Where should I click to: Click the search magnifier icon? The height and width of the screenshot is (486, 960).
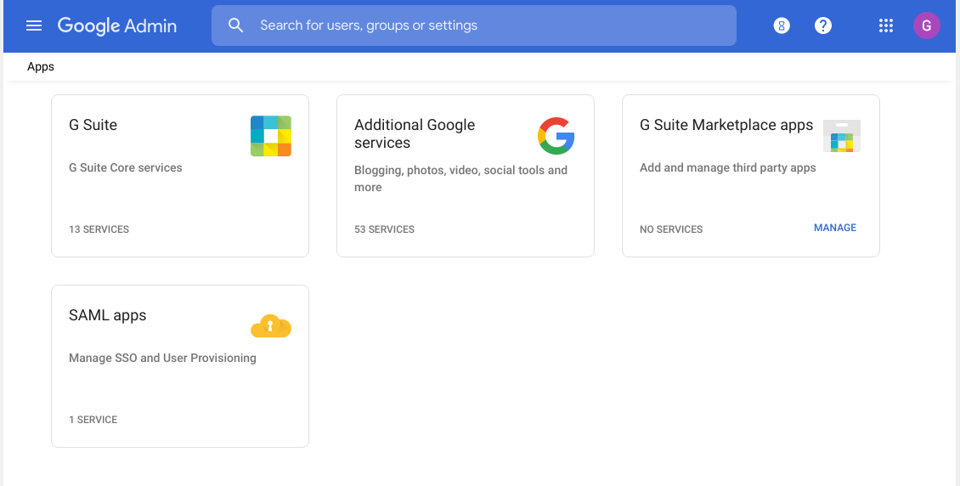[235, 25]
